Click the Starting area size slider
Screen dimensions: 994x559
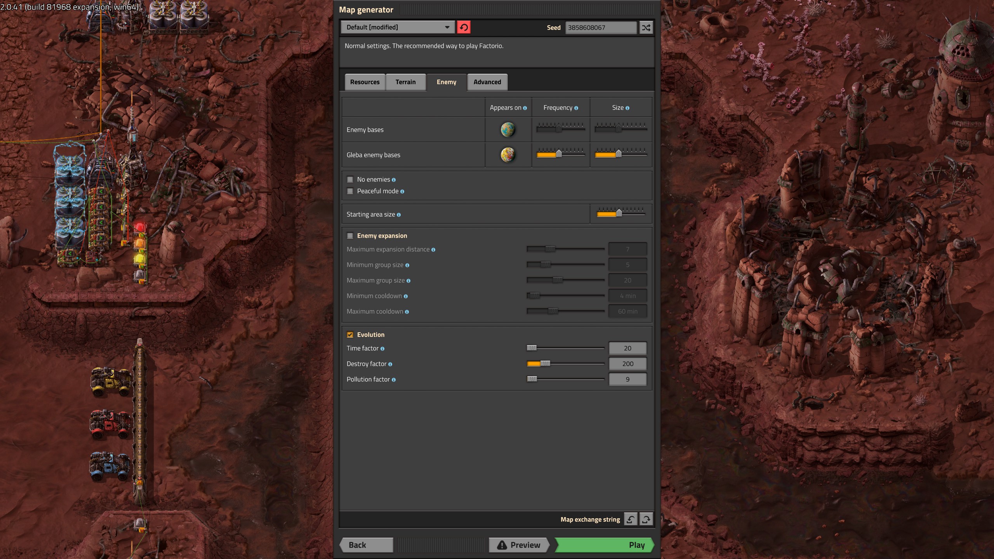(x=621, y=214)
